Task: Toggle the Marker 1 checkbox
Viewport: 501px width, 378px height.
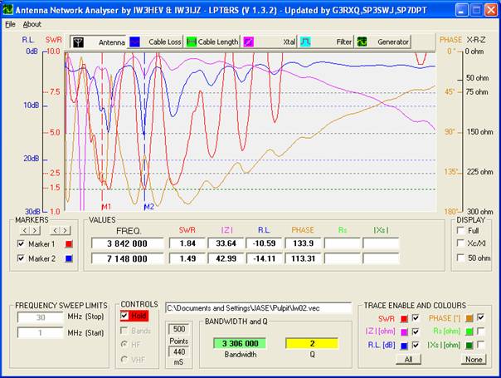Action: [21, 243]
